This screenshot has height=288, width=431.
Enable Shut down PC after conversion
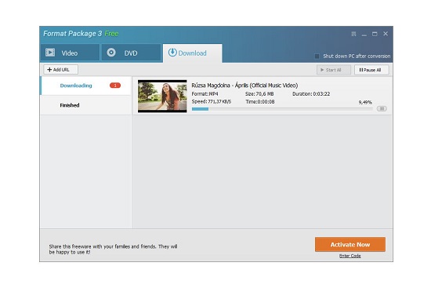(317, 57)
